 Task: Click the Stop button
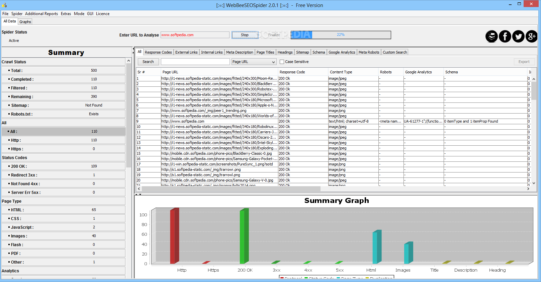pos(245,35)
